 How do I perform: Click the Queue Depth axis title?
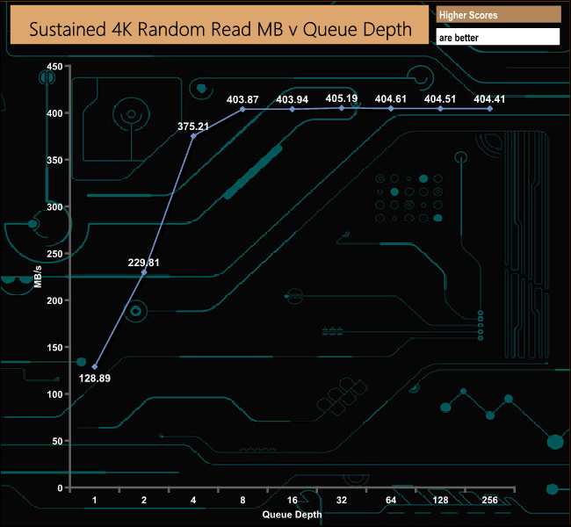pos(292,514)
